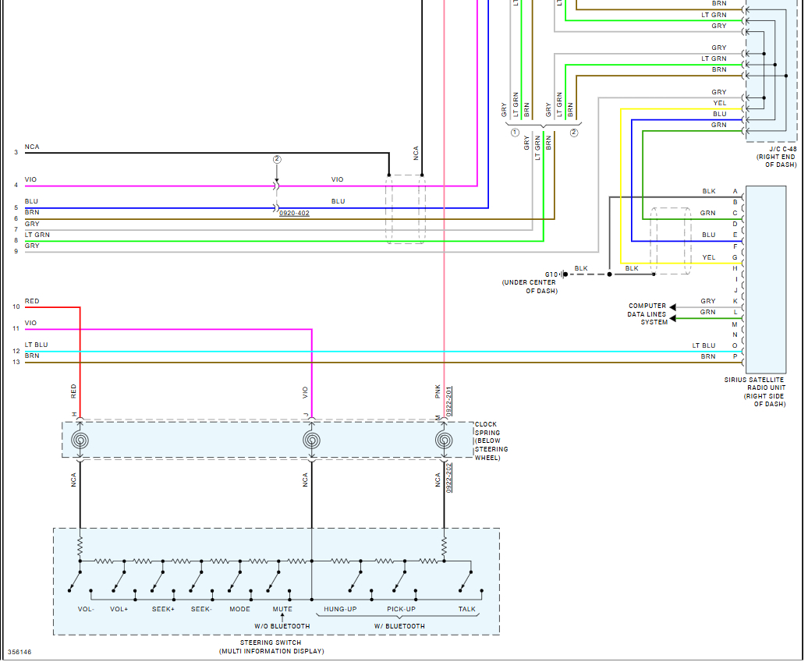Select the Sirius Satellite Radio Unit box
This screenshot has height=662, width=808.
[766, 280]
